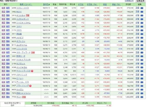The height and width of the screenshot is (107, 147).
Task: Click the envelope icon in the マニー row
Action: pos(142,97)
